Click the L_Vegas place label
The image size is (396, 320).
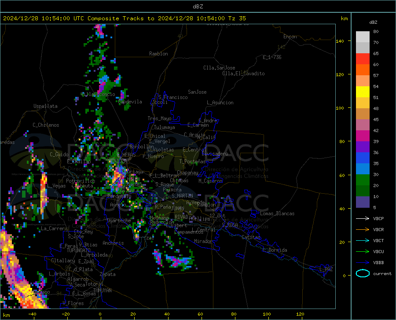pos(57,186)
